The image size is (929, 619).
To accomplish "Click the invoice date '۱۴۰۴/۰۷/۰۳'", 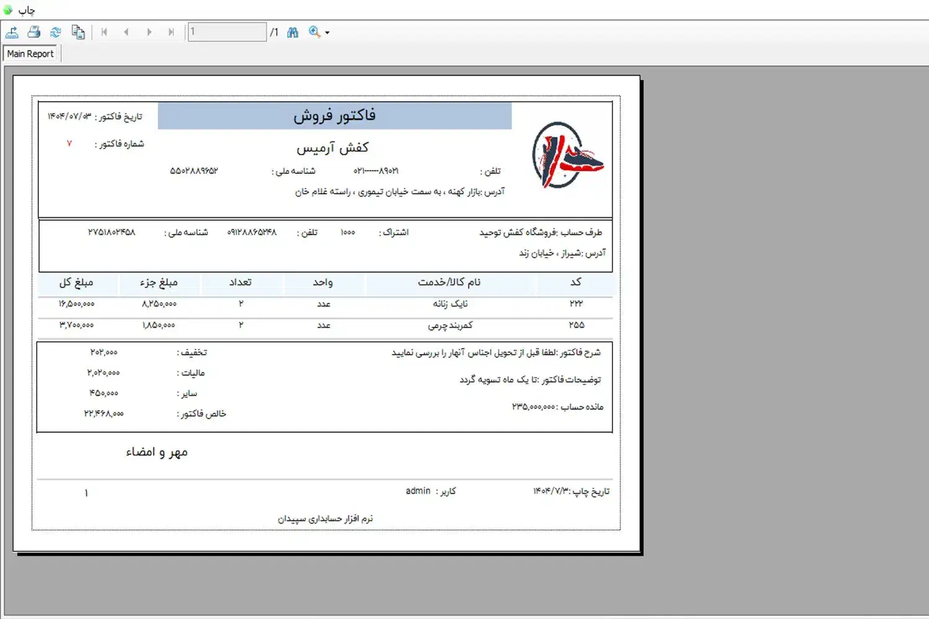I will tap(69, 116).
